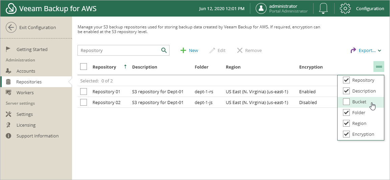This screenshot has height=180, width=390.
Task: Open the notifications bell icon
Action: pyautogui.click(x=323, y=8)
